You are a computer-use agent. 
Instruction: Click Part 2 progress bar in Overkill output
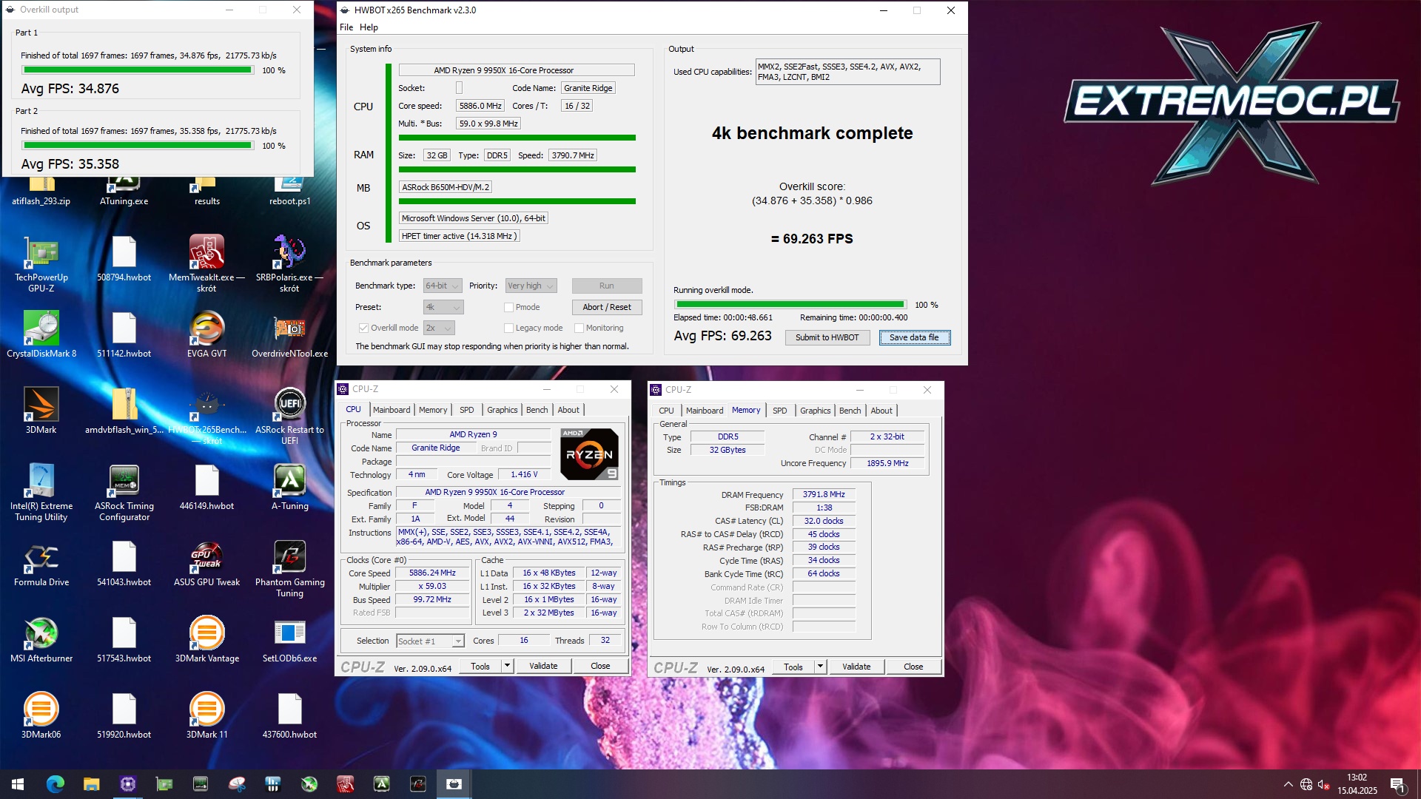coord(138,145)
